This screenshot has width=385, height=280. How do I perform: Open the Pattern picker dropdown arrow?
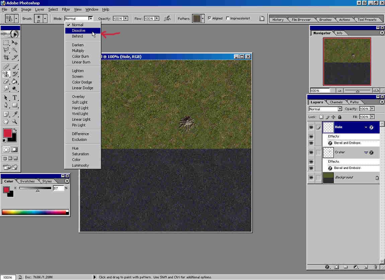point(203,18)
